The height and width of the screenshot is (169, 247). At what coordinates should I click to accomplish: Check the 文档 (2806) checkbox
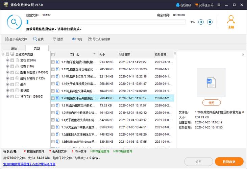coord(12,60)
